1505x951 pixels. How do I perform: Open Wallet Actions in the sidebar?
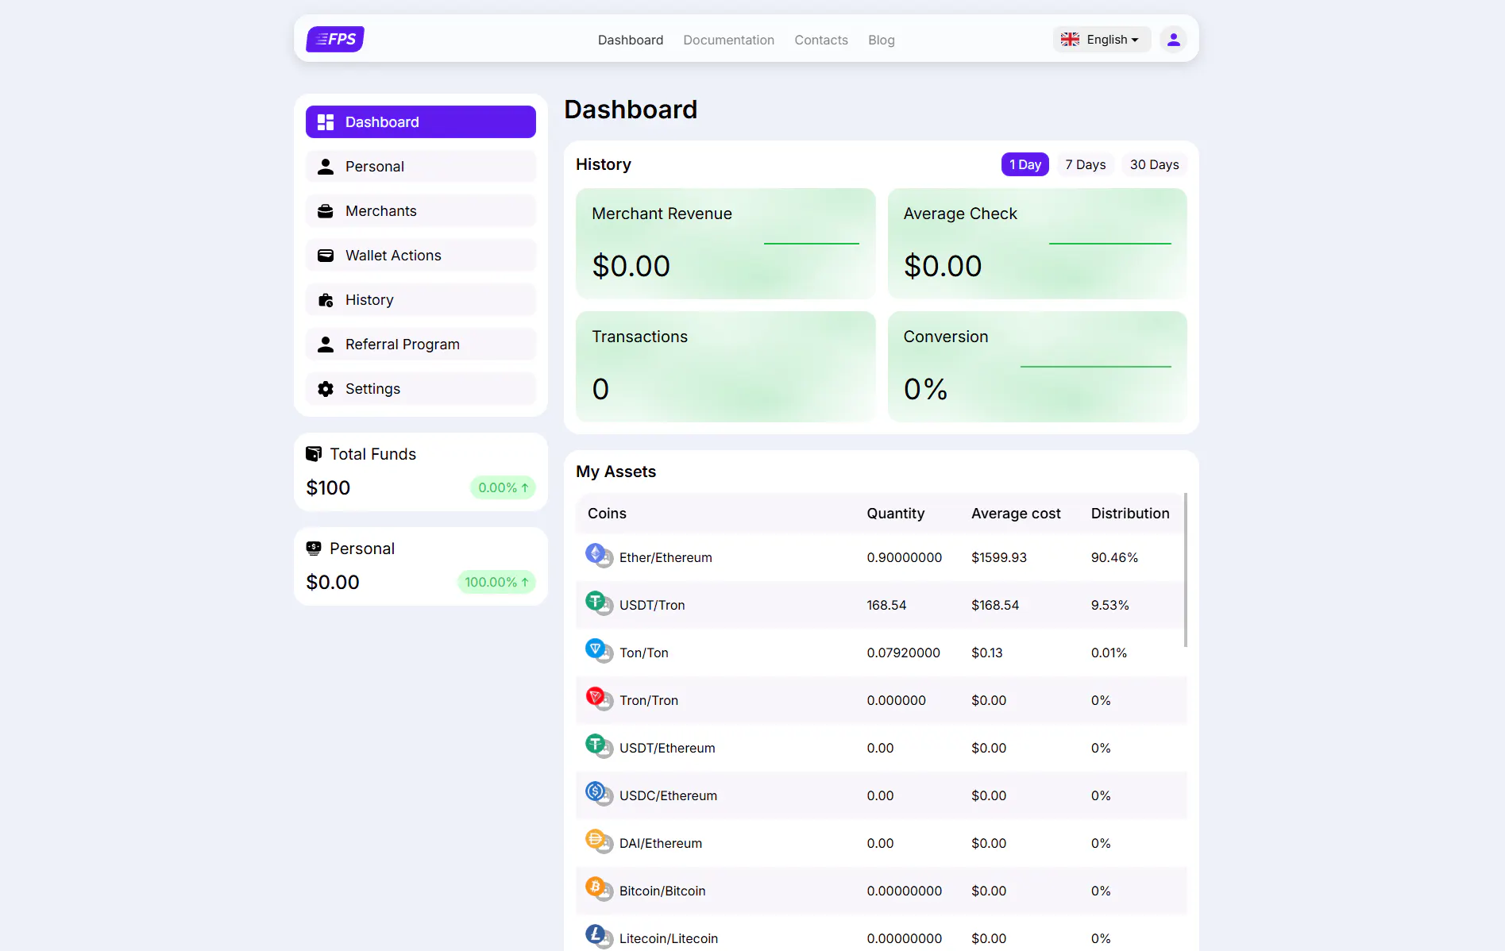pyautogui.click(x=421, y=256)
